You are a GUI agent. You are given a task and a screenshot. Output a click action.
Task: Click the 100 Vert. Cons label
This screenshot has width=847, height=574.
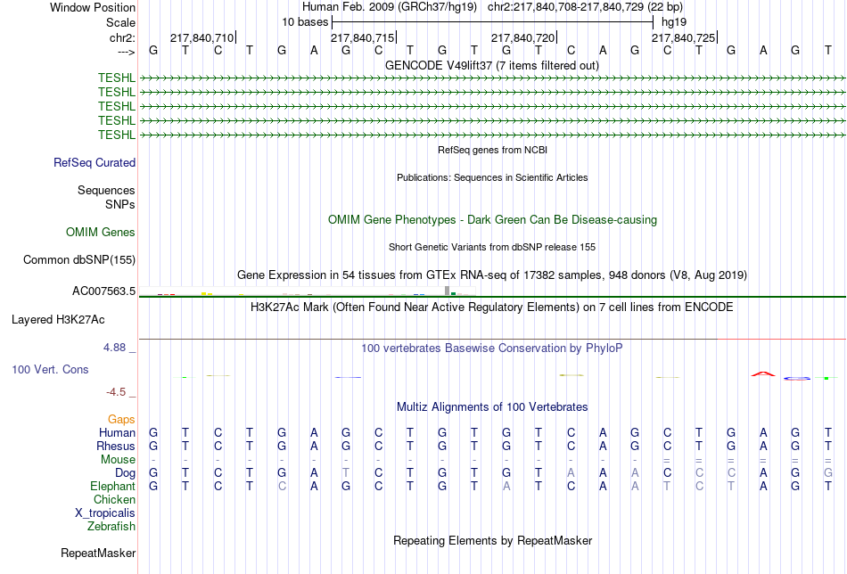[x=50, y=369]
